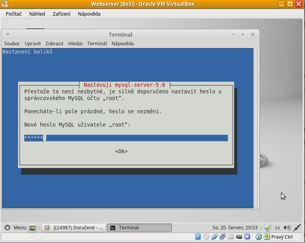Screen dimensions: 305x243
Task: Click the mouse integration globe icon
Action: [259, 237]
